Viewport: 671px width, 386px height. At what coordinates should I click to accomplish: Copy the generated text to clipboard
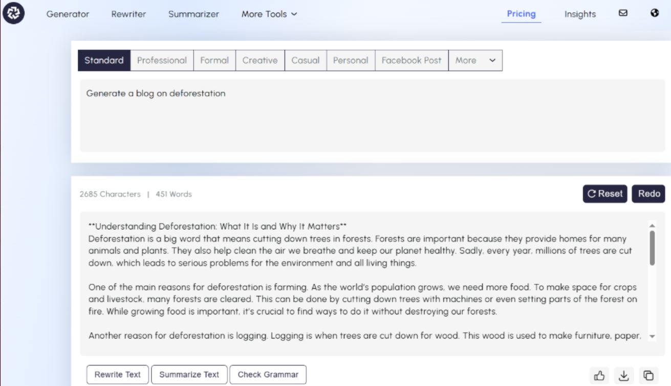(x=648, y=375)
